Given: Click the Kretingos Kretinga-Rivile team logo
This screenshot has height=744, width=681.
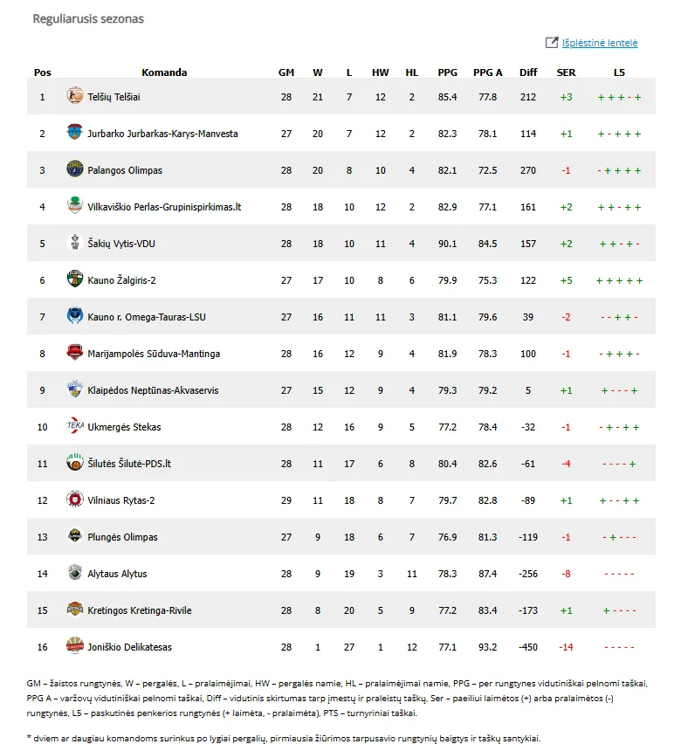Looking at the screenshot, I should tap(75, 610).
